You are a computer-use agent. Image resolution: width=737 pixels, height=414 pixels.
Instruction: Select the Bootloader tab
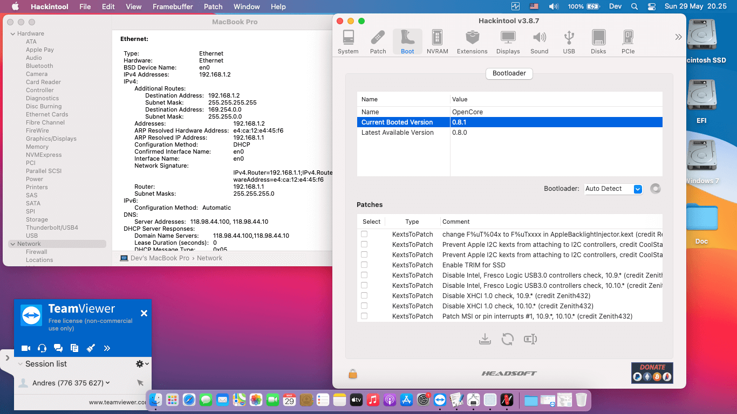tap(509, 73)
